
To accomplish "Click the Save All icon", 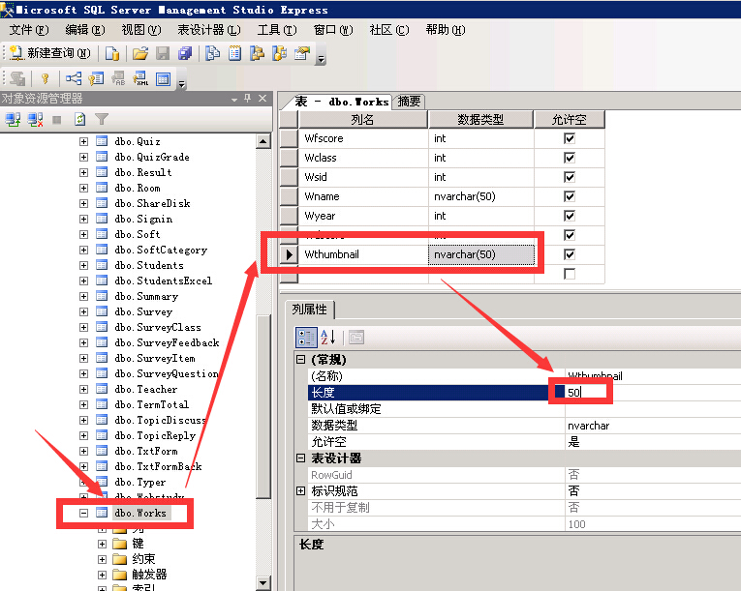I will tap(185, 53).
